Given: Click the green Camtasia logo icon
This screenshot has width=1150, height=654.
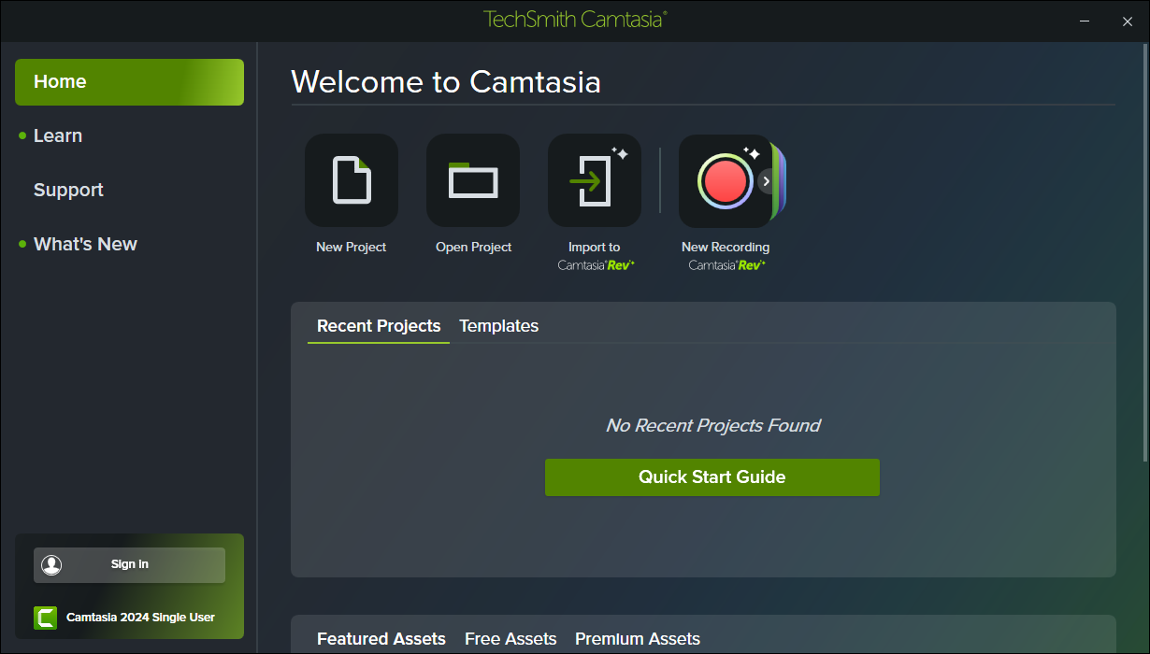Looking at the screenshot, I should pos(45,618).
